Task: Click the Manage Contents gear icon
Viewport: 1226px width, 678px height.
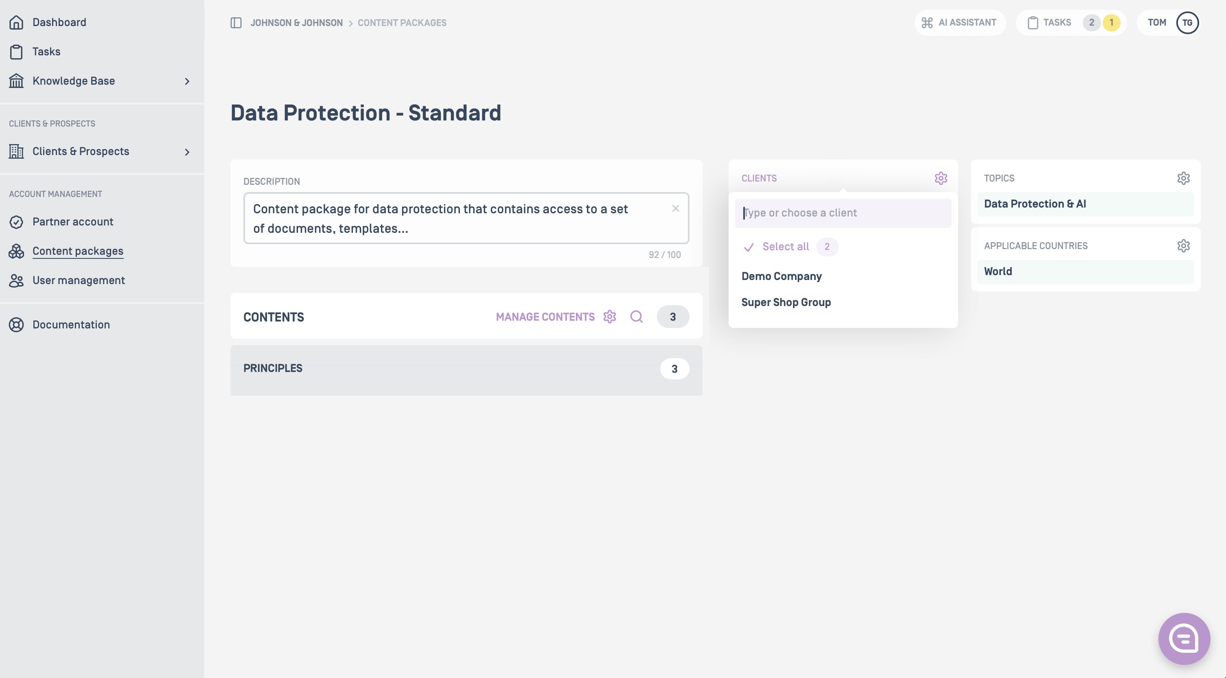Action: 610,317
